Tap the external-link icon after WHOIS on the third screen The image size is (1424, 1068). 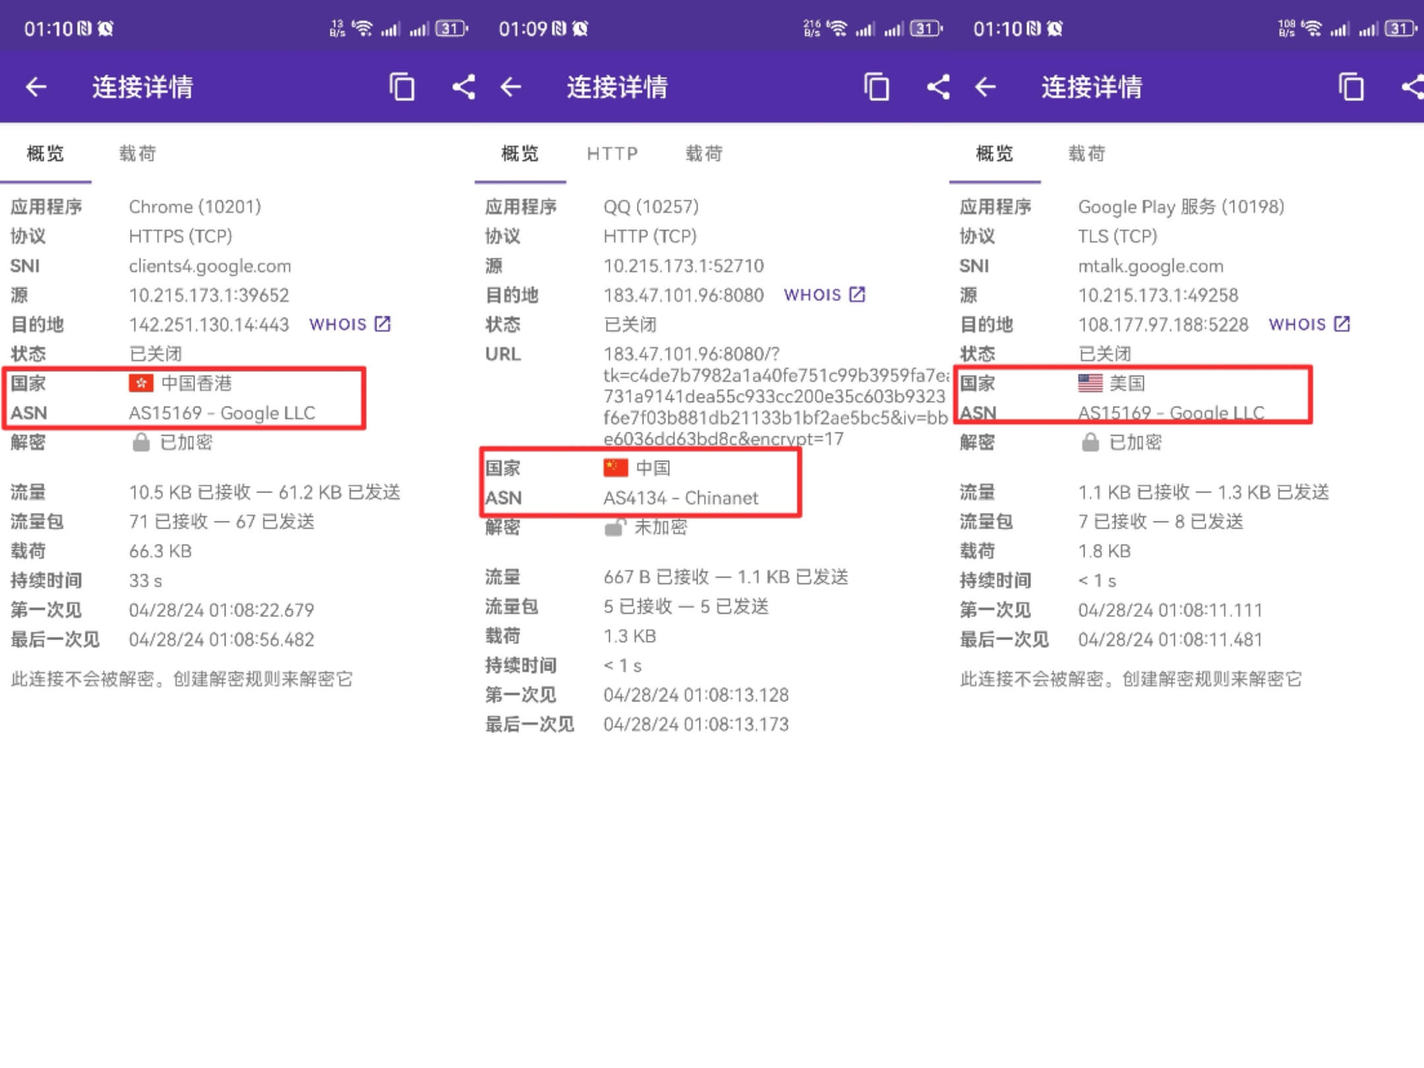pos(1342,324)
